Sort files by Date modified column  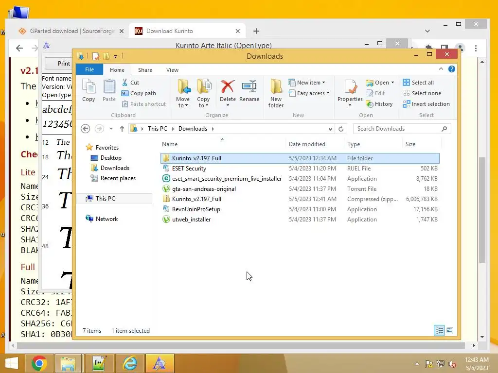(x=315, y=144)
